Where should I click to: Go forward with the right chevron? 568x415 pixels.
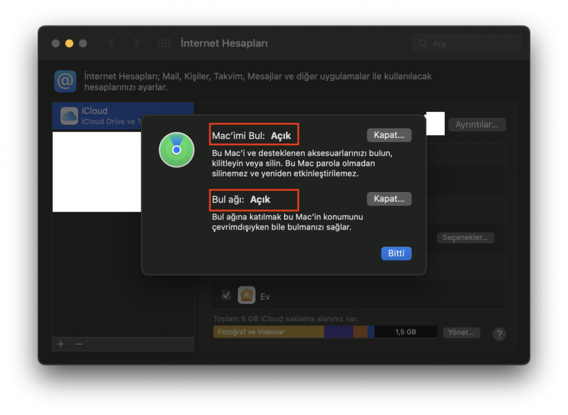[x=136, y=43]
